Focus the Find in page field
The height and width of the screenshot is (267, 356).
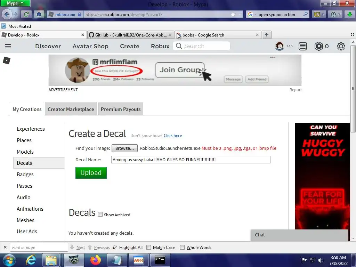[39, 247]
